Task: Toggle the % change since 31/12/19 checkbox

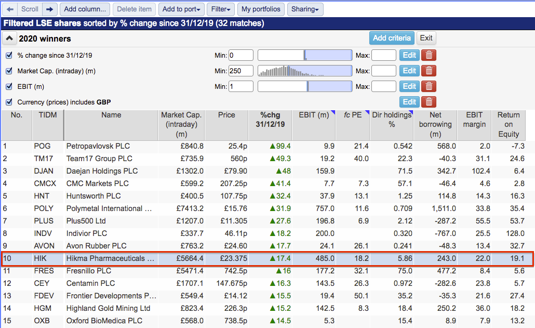Action: [x=9, y=55]
